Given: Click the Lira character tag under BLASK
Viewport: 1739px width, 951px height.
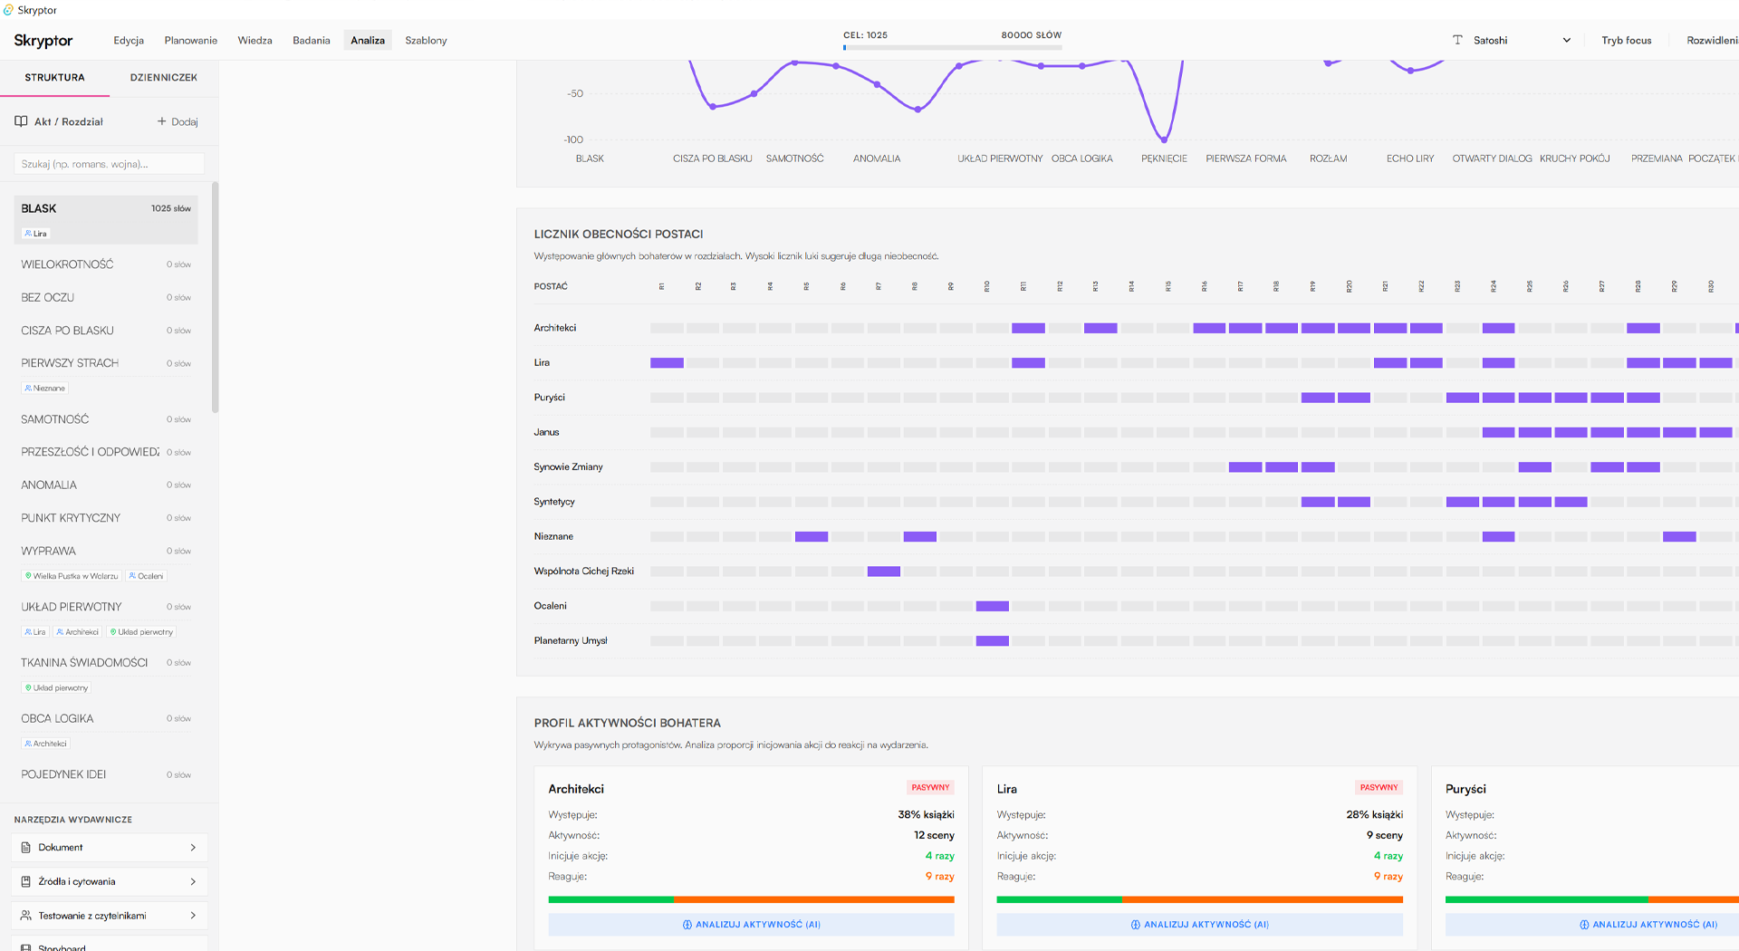Looking at the screenshot, I should pos(36,234).
